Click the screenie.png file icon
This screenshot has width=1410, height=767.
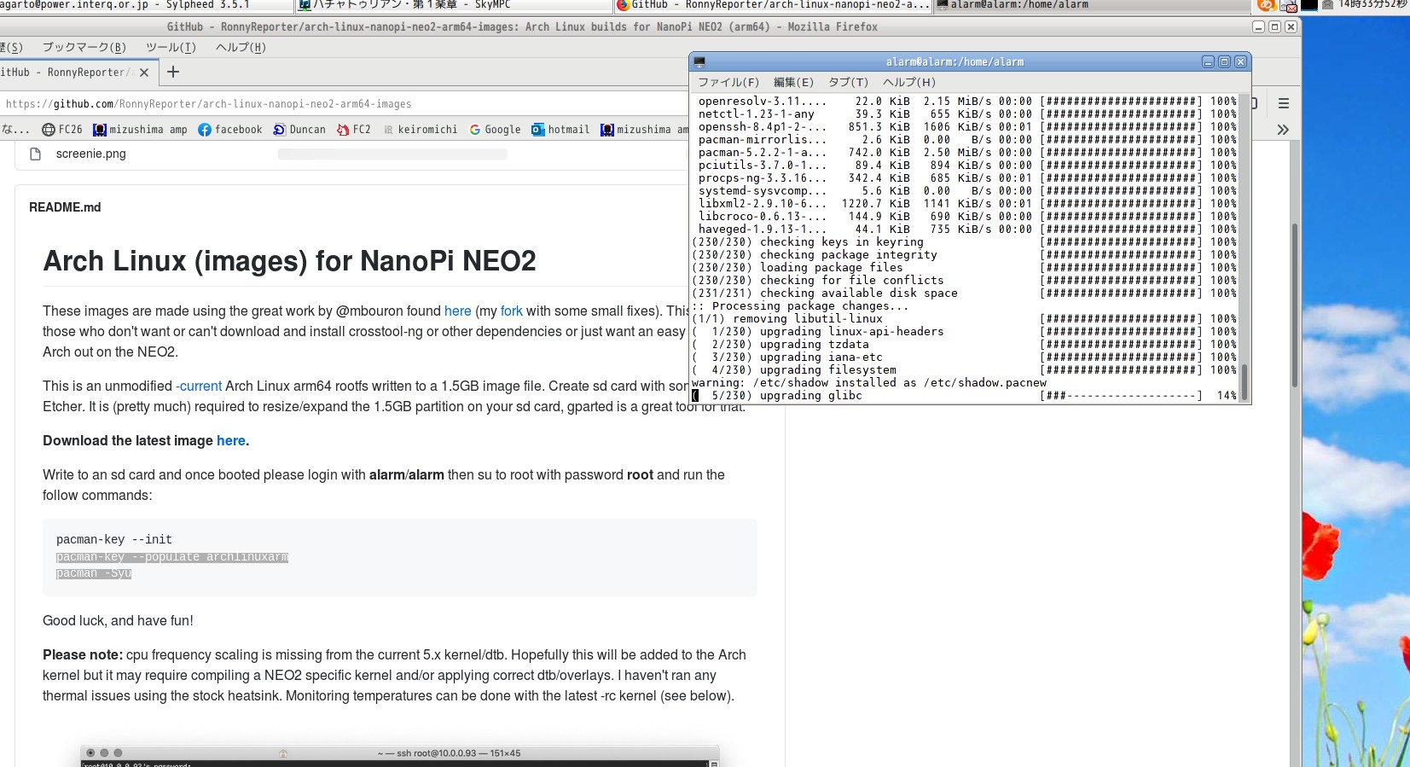[36, 154]
